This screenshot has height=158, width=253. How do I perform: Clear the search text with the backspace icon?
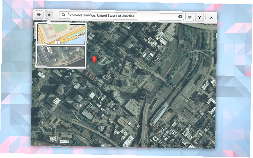[180, 17]
